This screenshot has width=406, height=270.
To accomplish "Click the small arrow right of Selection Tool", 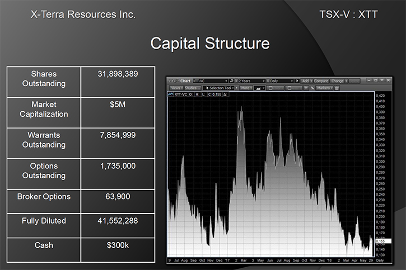I will coord(237,88).
